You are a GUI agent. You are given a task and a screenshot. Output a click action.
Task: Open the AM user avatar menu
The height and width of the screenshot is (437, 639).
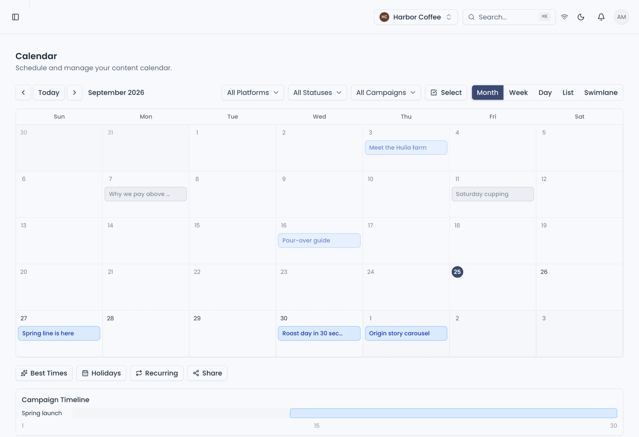point(621,17)
